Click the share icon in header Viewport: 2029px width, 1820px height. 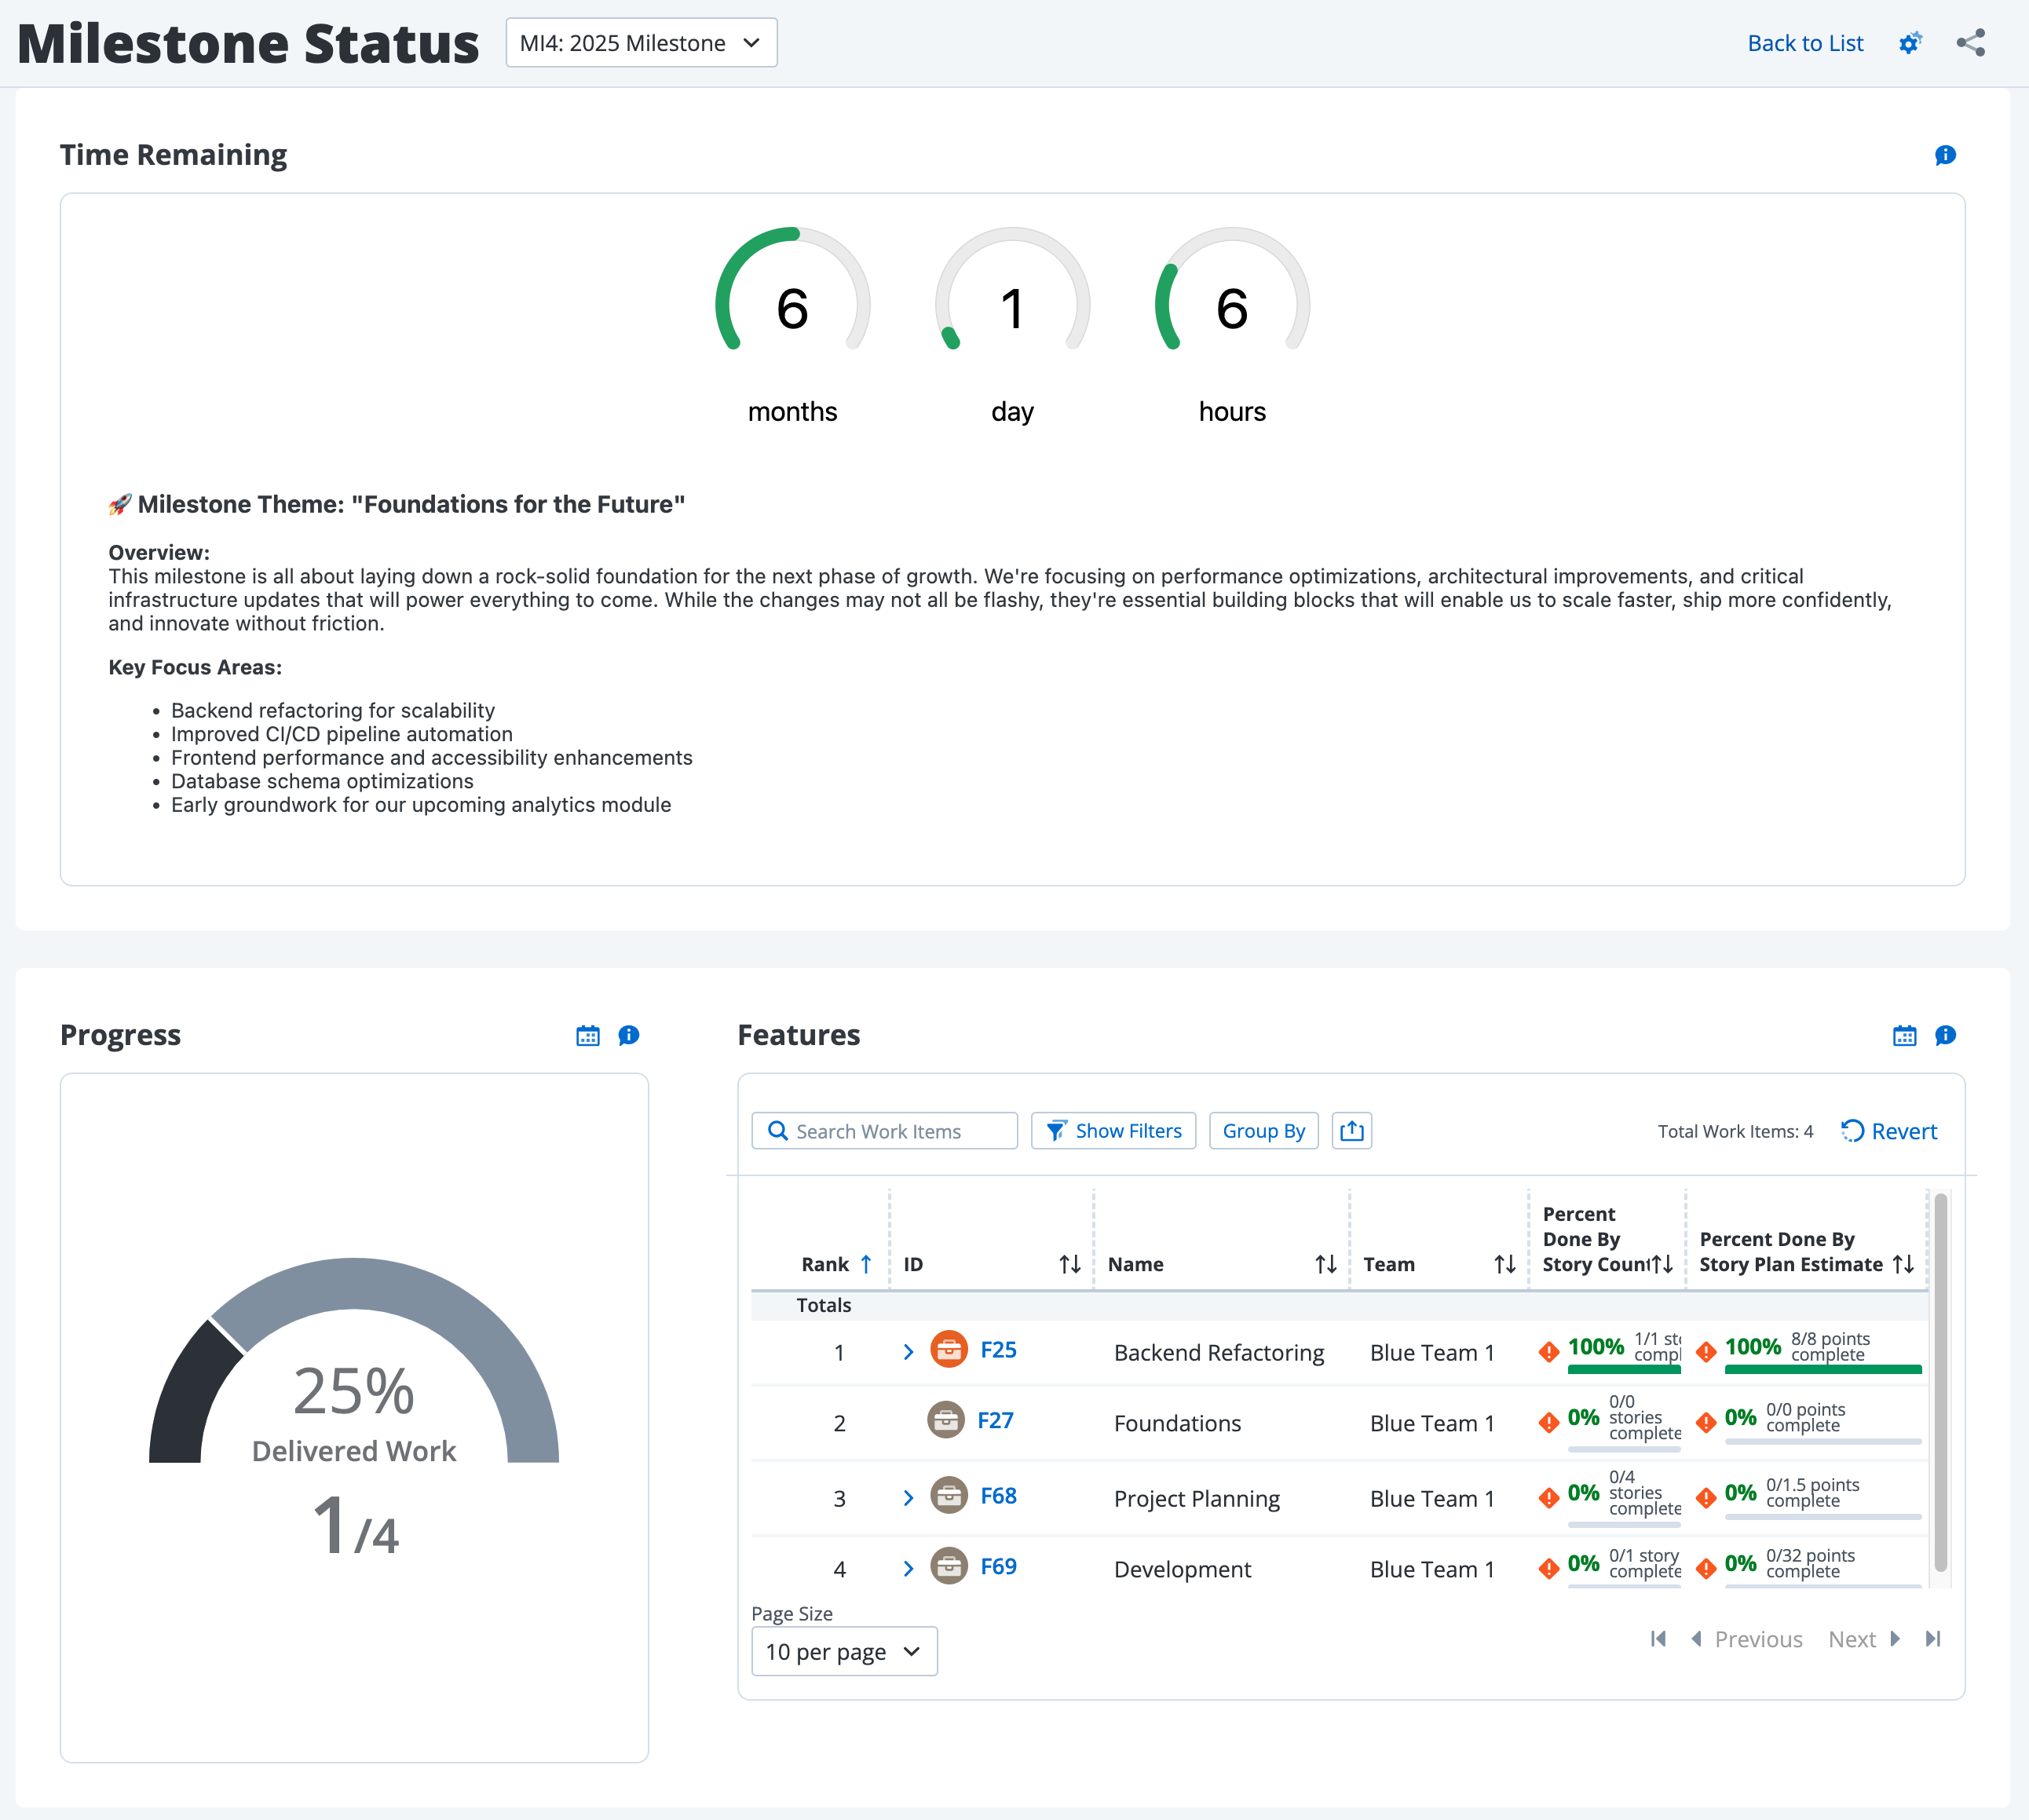pos(1970,43)
